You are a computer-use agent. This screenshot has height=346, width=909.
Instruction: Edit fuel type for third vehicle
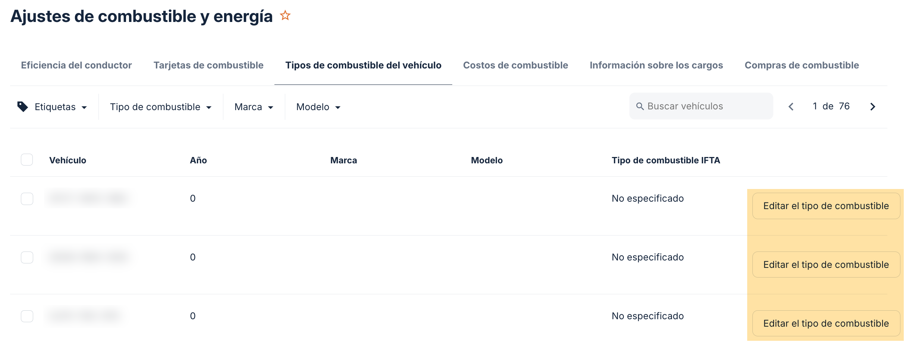pyautogui.click(x=826, y=323)
